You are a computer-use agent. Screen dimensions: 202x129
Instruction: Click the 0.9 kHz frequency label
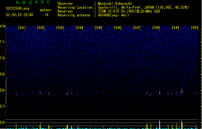coord(3,74)
